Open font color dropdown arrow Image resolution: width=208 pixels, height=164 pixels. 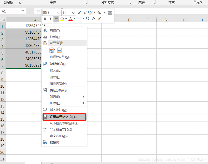[75, 19]
